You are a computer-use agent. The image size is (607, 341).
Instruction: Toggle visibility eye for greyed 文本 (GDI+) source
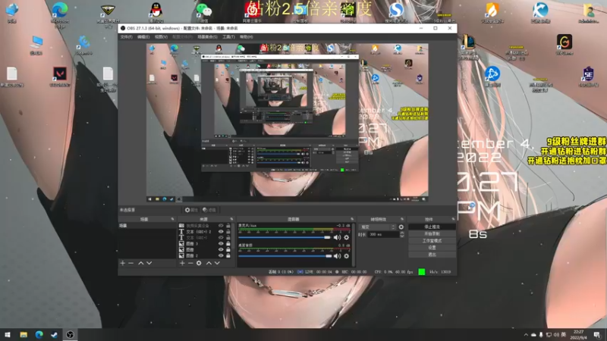point(221,238)
